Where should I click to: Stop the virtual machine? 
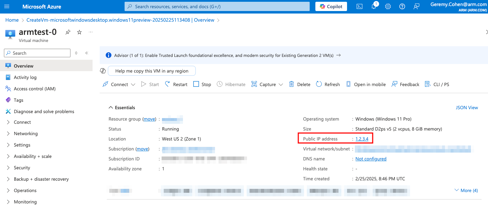tap(202, 84)
